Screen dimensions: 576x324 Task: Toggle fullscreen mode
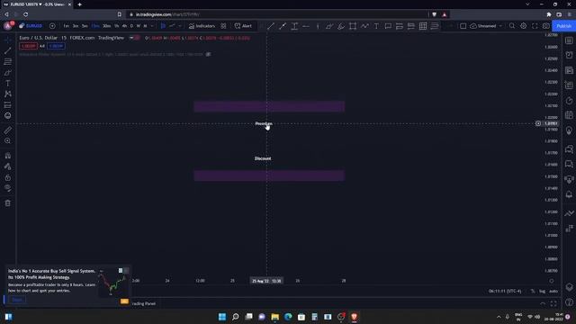(x=535, y=26)
